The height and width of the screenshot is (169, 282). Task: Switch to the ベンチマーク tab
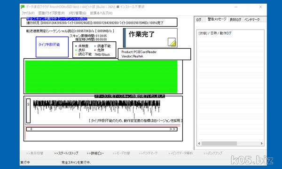(252, 20)
